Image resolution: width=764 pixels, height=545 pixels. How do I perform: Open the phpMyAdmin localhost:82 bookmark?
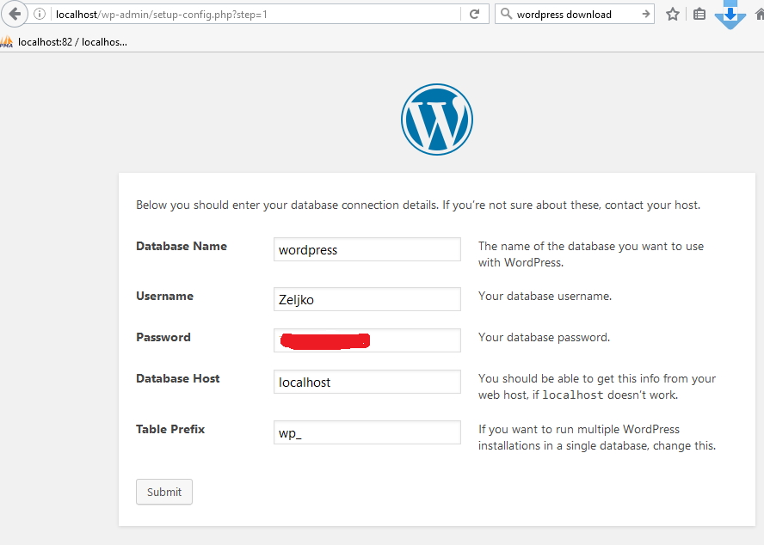coord(64,42)
